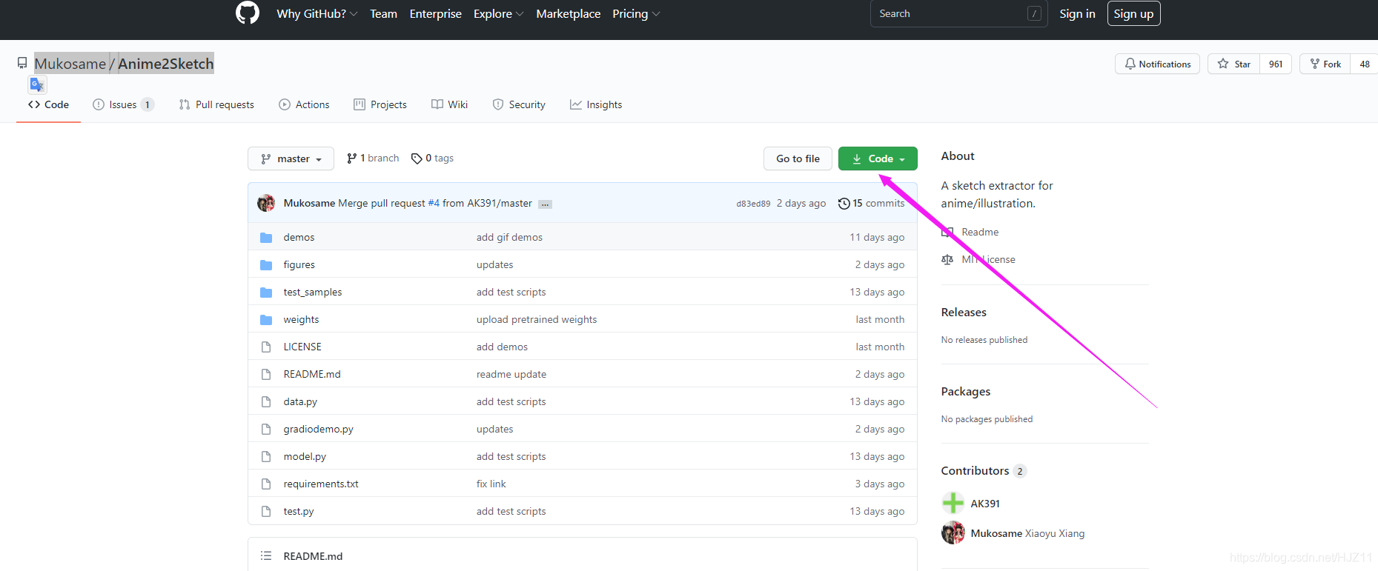Select the Code tab
Viewport: 1378px width, 571px height.
pos(48,104)
